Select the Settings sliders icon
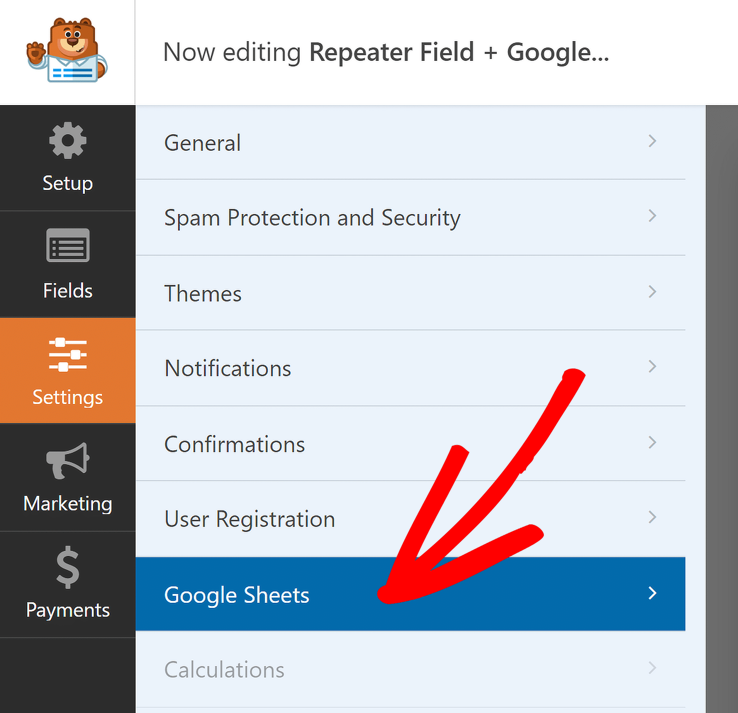Image resolution: width=738 pixels, height=713 pixels. pos(68,355)
